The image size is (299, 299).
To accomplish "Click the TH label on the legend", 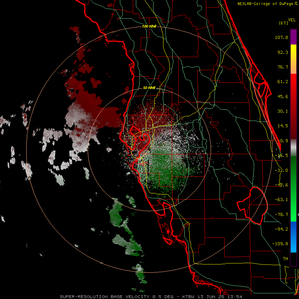I will point(285,258).
